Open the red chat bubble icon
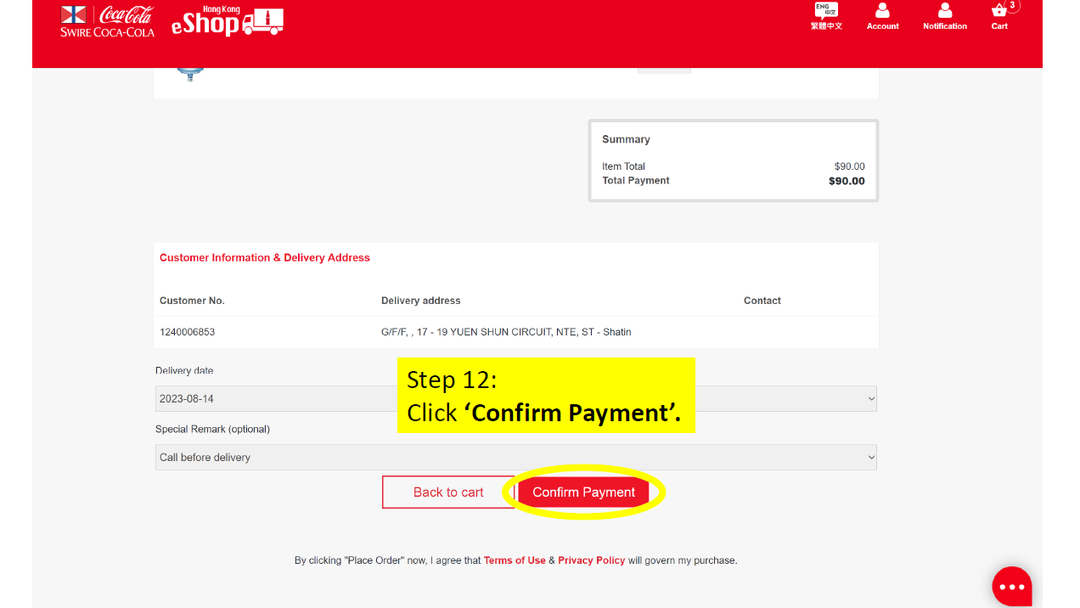The height and width of the screenshot is (608, 1080). click(x=1012, y=586)
